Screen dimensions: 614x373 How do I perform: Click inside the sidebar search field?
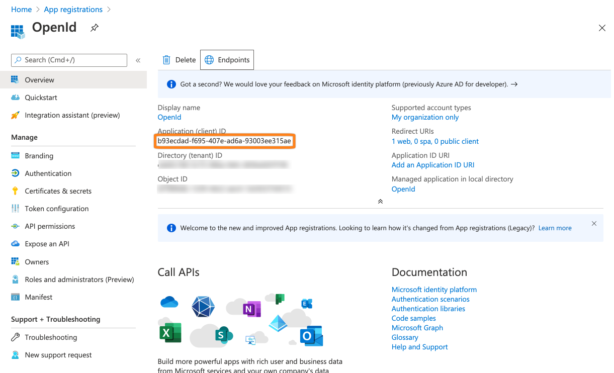(x=68, y=60)
